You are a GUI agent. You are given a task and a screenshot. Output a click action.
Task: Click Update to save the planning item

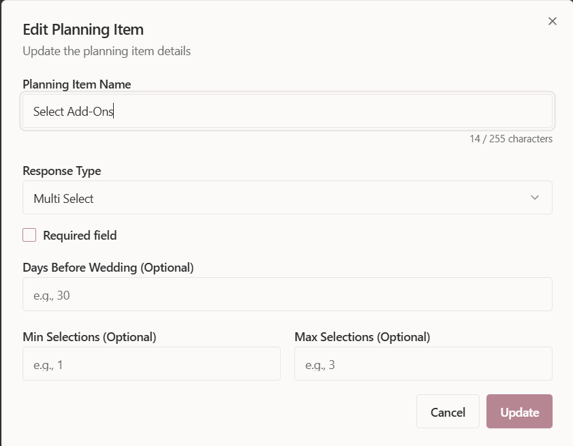518,412
